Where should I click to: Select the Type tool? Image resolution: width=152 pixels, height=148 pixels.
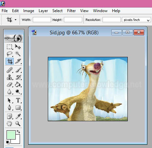18,100
